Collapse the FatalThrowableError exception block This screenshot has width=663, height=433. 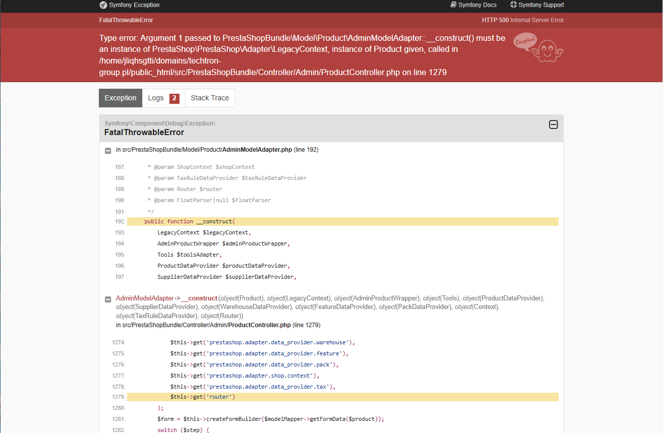point(553,125)
